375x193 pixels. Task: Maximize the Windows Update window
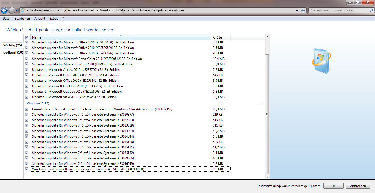(x=357, y=2)
